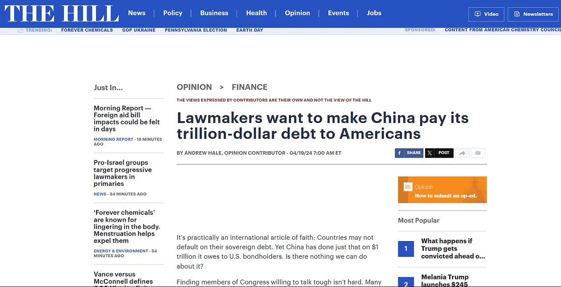Click the 'Just In...' sidebar heading
561x287 pixels.
click(108, 87)
